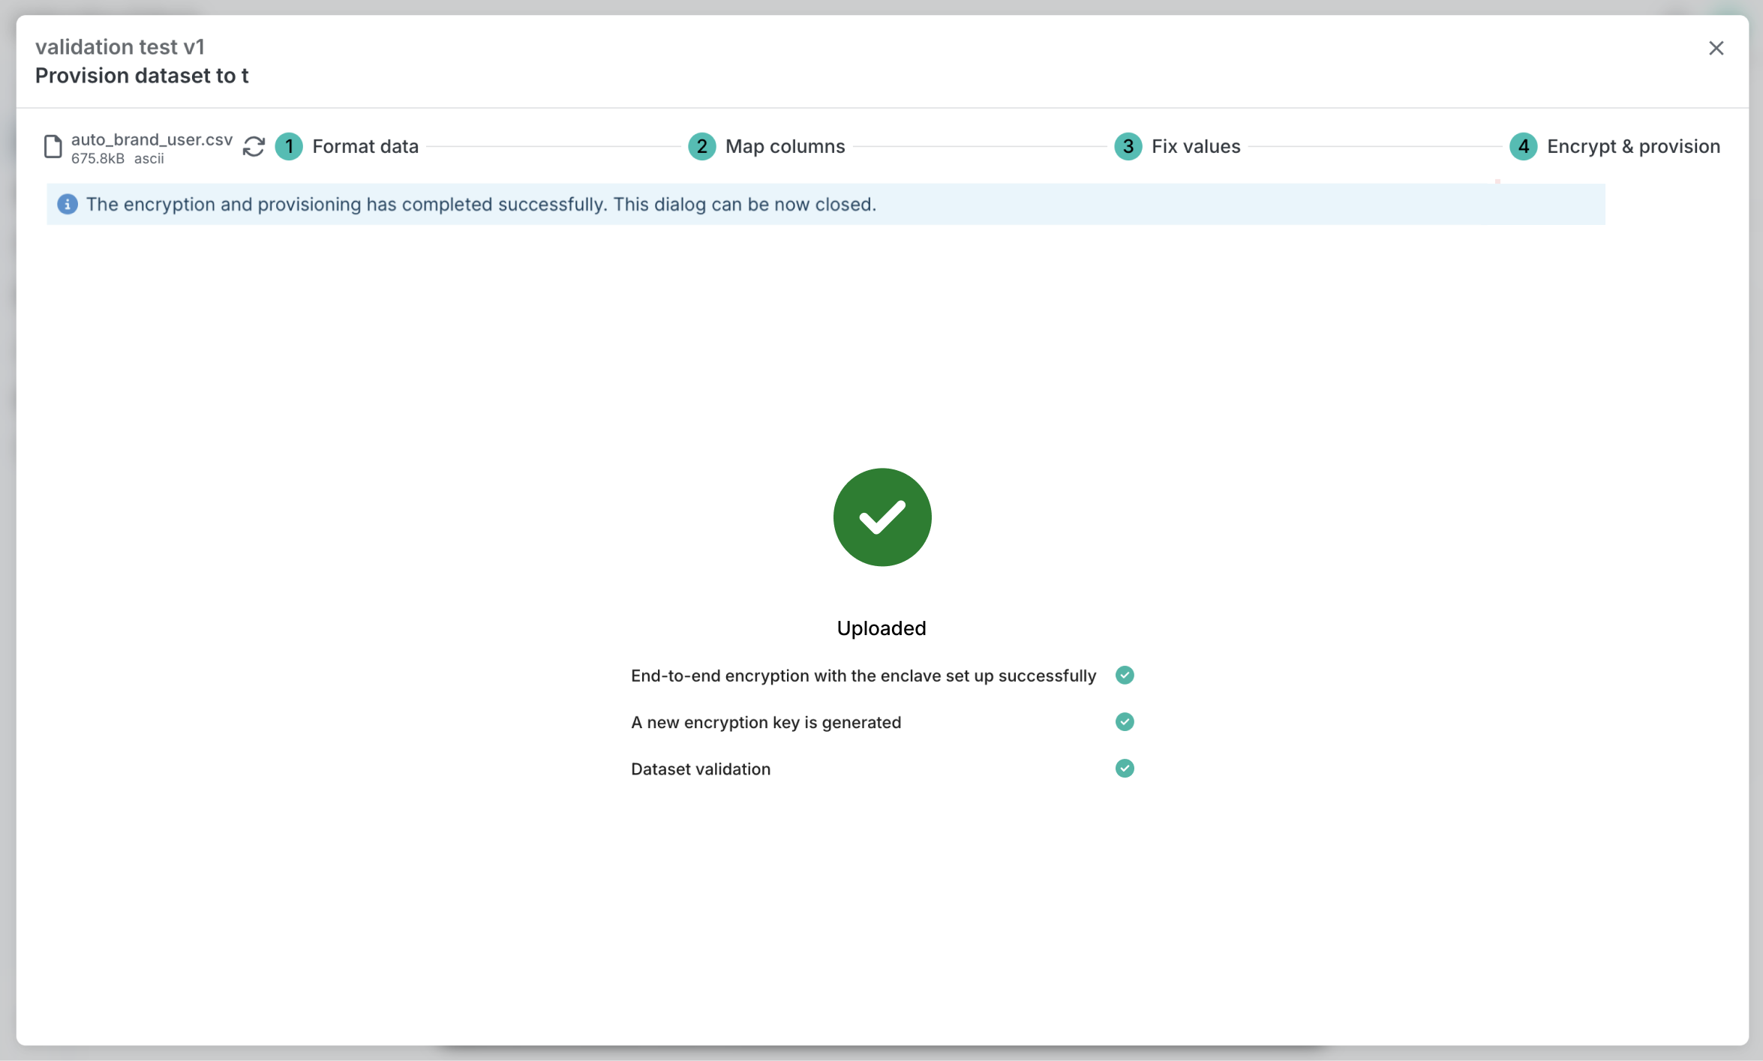This screenshot has width=1763, height=1061.
Task: Click the auto_brand_user.csv file name
Action: point(152,139)
